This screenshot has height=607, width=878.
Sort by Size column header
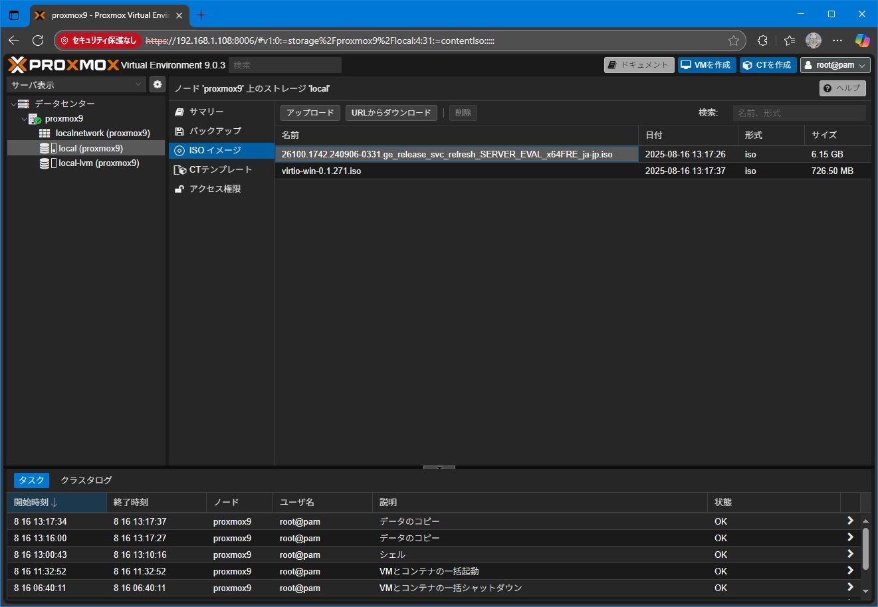click(837, 135)
